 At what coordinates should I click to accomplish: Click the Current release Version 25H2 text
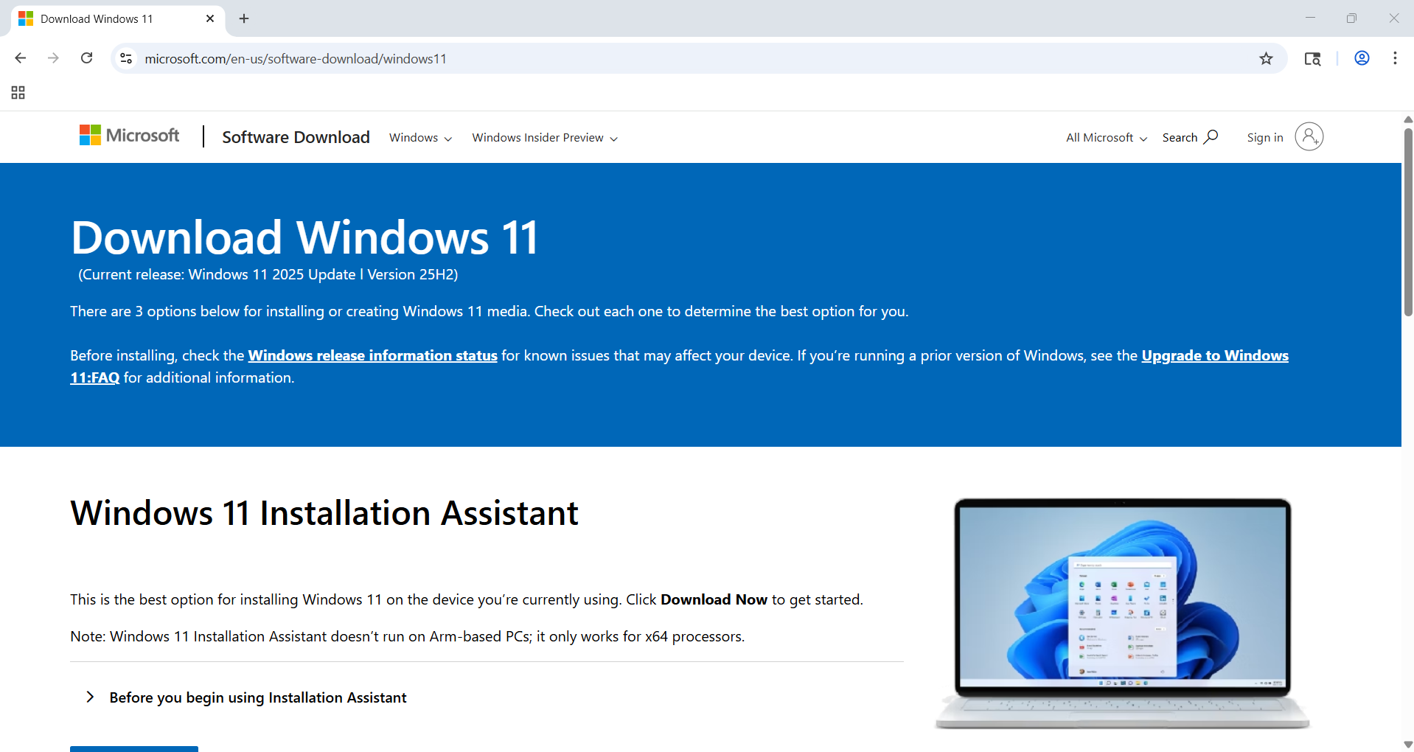click(x=268, y=274)
